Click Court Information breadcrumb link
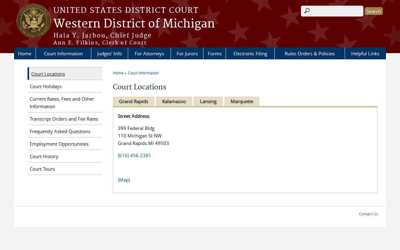The height and width of the screenshot is (250, 400). tap(143, 73)
